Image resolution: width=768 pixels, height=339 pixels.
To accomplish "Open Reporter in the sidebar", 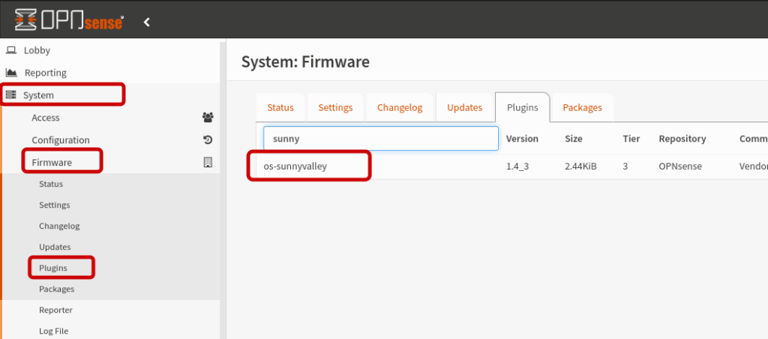I will 55,310.
